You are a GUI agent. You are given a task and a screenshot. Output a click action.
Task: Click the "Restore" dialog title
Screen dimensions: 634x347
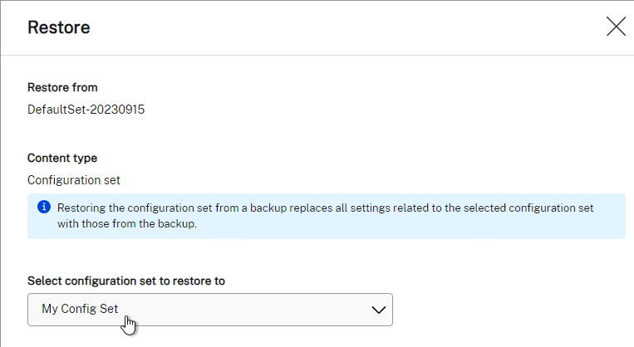tap(59, 27)
